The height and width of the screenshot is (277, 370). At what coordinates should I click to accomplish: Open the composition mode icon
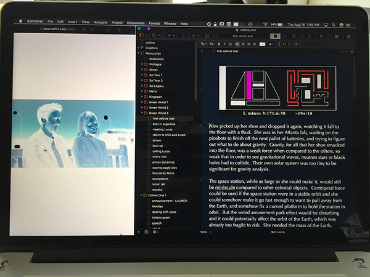pyautogui.click(x=337, y=36)
